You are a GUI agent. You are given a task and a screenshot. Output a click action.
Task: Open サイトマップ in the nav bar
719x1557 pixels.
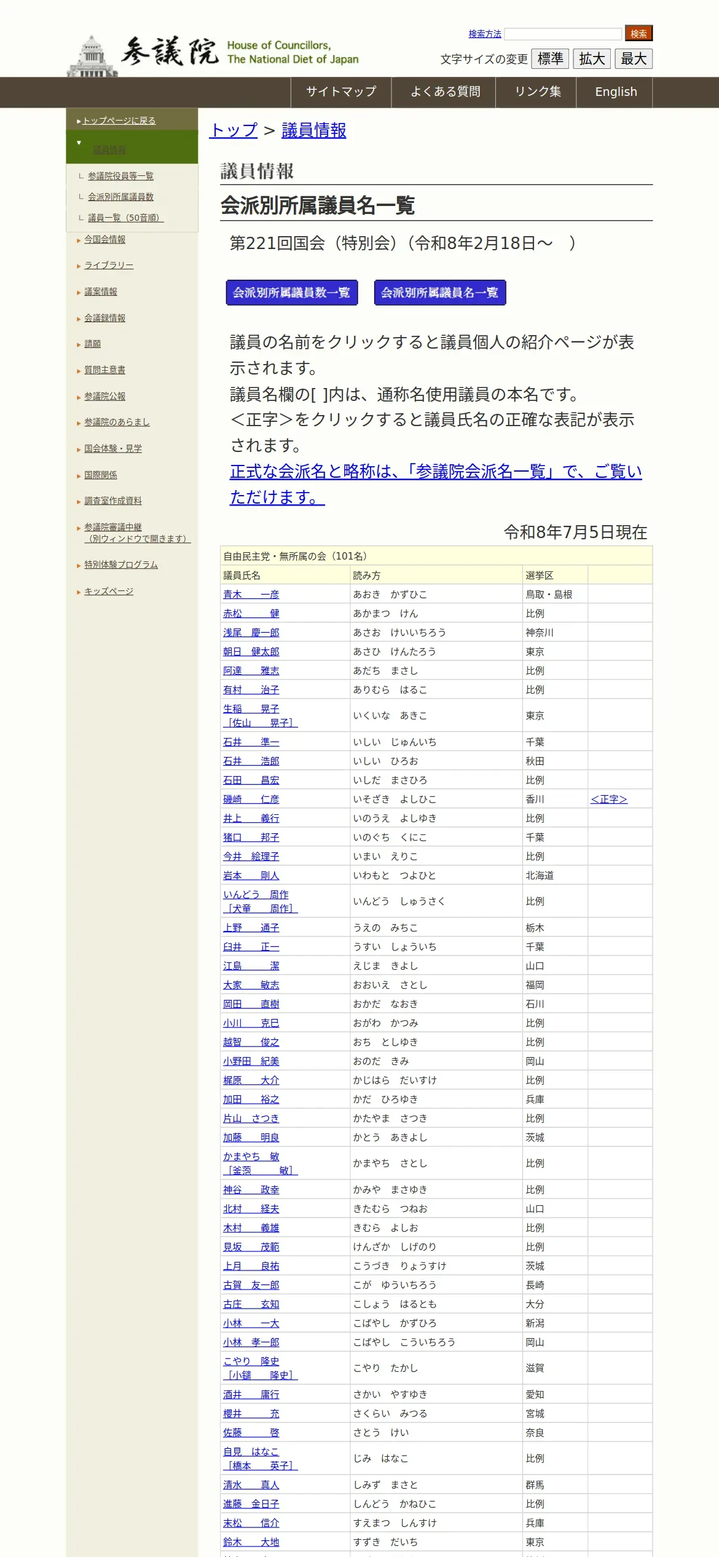click(x=341, y=92)
